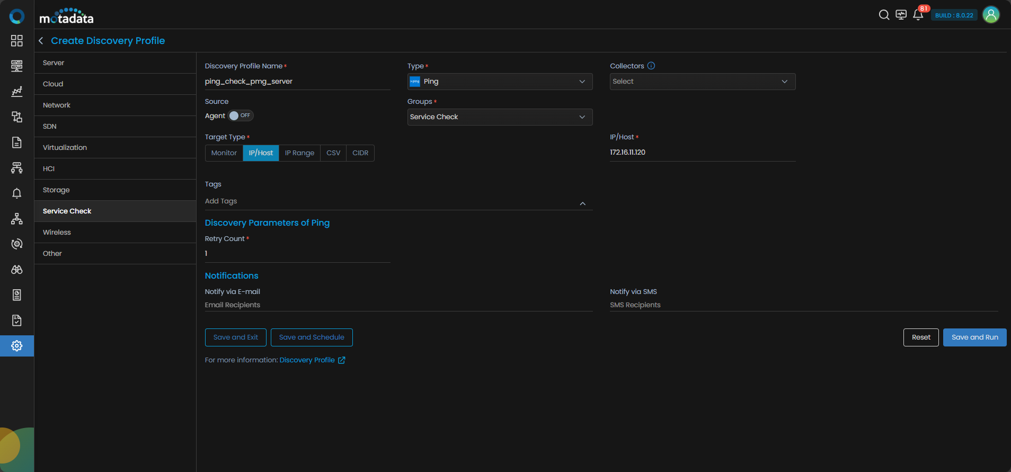This screenshot has height=472, width=1011.
Task: Open the Collectors select dropdown
Action: click(702, 82)
